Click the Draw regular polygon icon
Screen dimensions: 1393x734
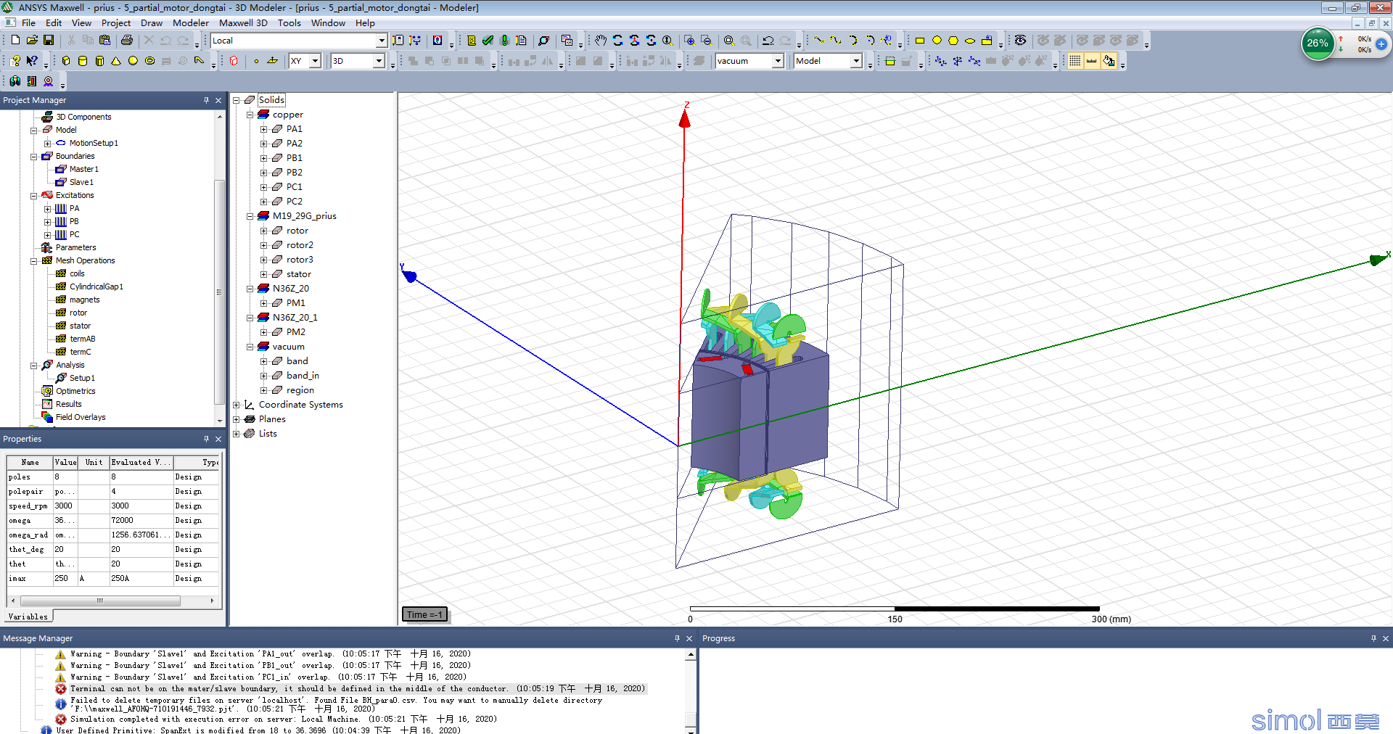click(x=953, y=41)
